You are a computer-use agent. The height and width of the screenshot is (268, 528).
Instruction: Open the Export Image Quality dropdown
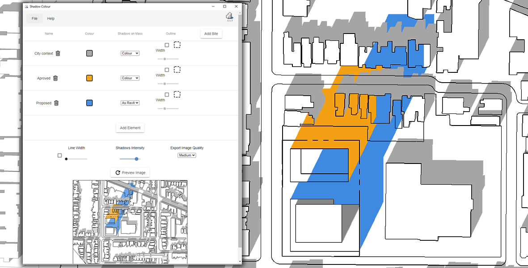click(187, 155)
